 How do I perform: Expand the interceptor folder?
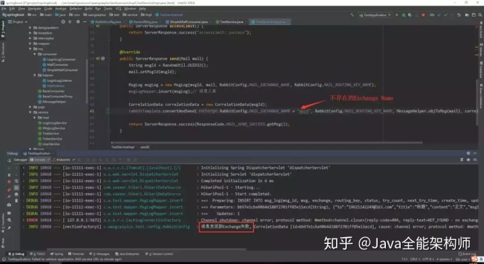click(x=30, y=38)
